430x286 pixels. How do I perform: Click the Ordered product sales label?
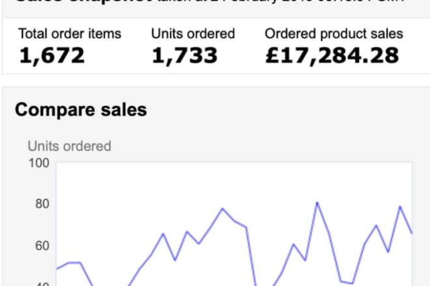click(334, 34)
